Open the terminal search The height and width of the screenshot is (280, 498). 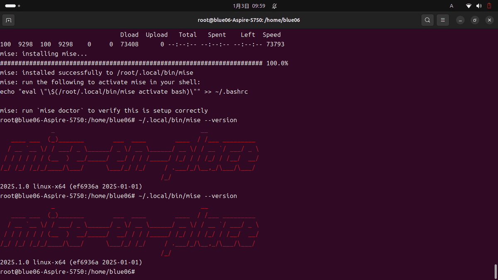427,19
